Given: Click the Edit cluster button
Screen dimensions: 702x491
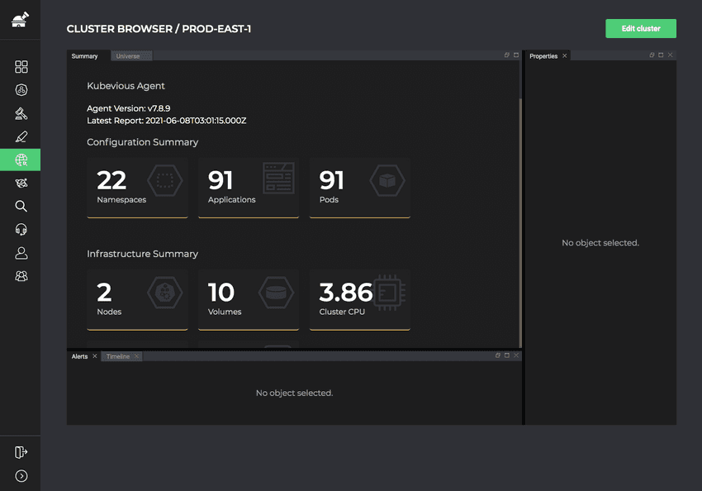Looking at the screenshot, I should [x=641, y=28].
